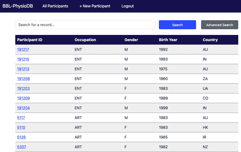The height and width of the screenshot is (152, 241).
Task: Click the Birth Year column header
Action: click(168, 40)
